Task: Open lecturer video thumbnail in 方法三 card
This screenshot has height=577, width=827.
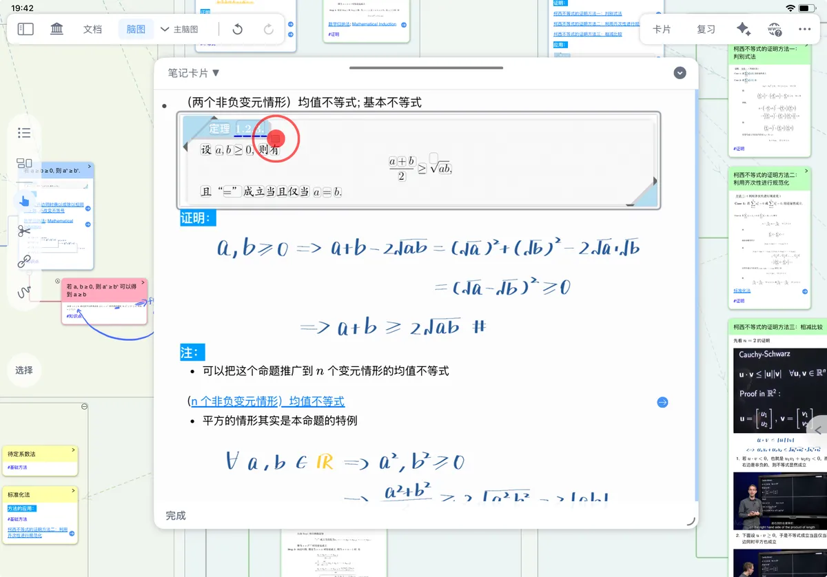Action: 779,501
